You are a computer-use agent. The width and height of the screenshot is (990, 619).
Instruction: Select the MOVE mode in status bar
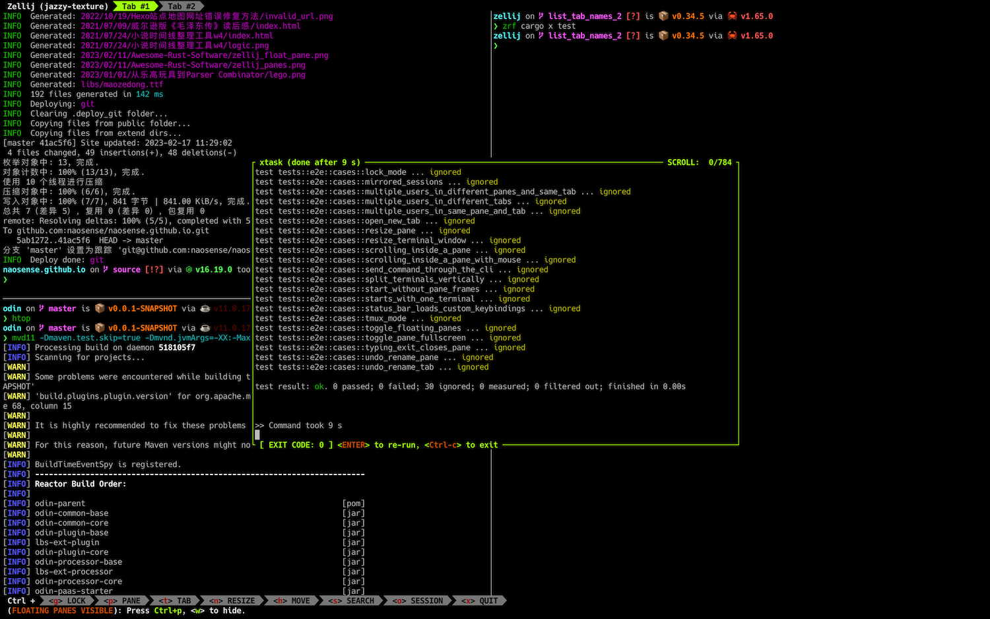pos(291,601)
